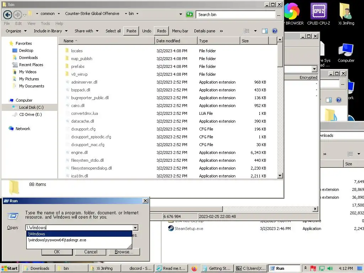Select SteamSetup.exe in Downloads window
364x273 pixels.
pos(189,229)
